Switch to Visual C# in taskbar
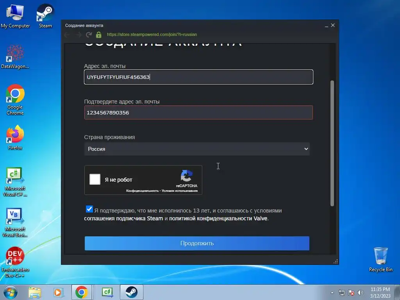Screen dimensions: 400x300 click(x=107, y=292)
